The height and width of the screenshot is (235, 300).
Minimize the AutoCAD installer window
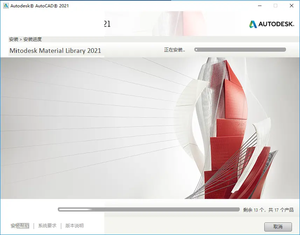click(x=260, y=6)
